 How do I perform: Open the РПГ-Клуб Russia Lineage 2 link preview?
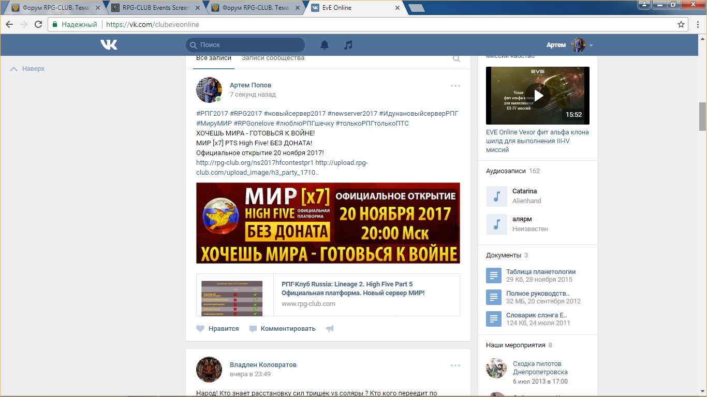tap(353, 288)
